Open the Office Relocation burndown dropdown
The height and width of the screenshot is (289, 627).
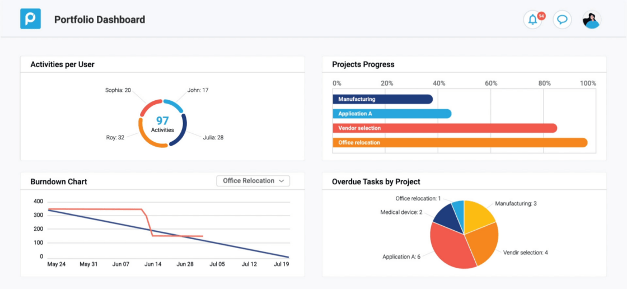click(253, 181)
